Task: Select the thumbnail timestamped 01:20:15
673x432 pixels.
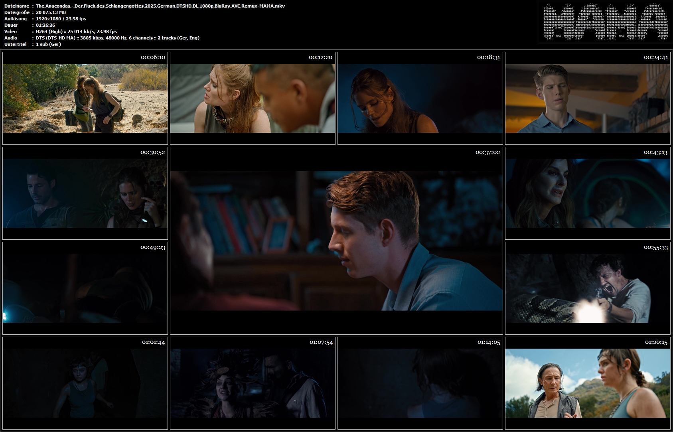Action: point(588,383)
